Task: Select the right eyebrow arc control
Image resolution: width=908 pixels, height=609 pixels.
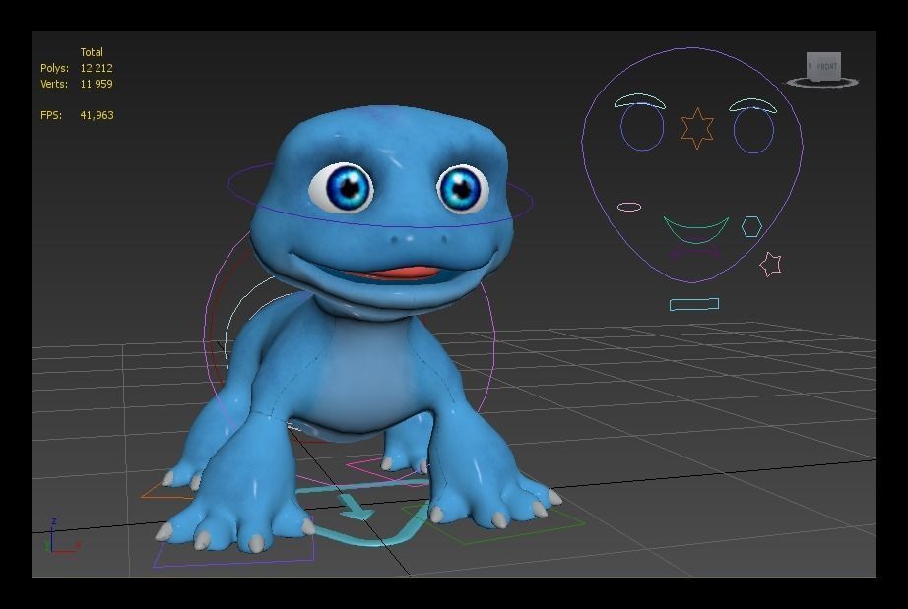Action: pyautogui.click(x=752, y=104)
